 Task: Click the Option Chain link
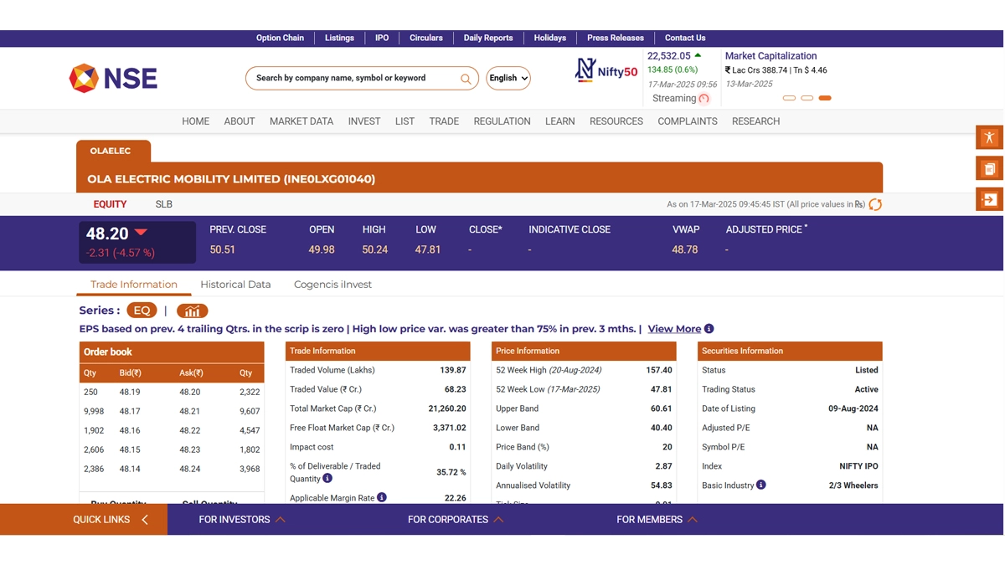point(280,38)
